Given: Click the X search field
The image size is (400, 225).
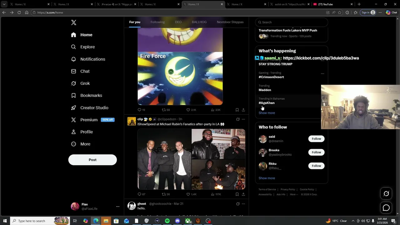Looking at the screenshot, I should point(292,22).
